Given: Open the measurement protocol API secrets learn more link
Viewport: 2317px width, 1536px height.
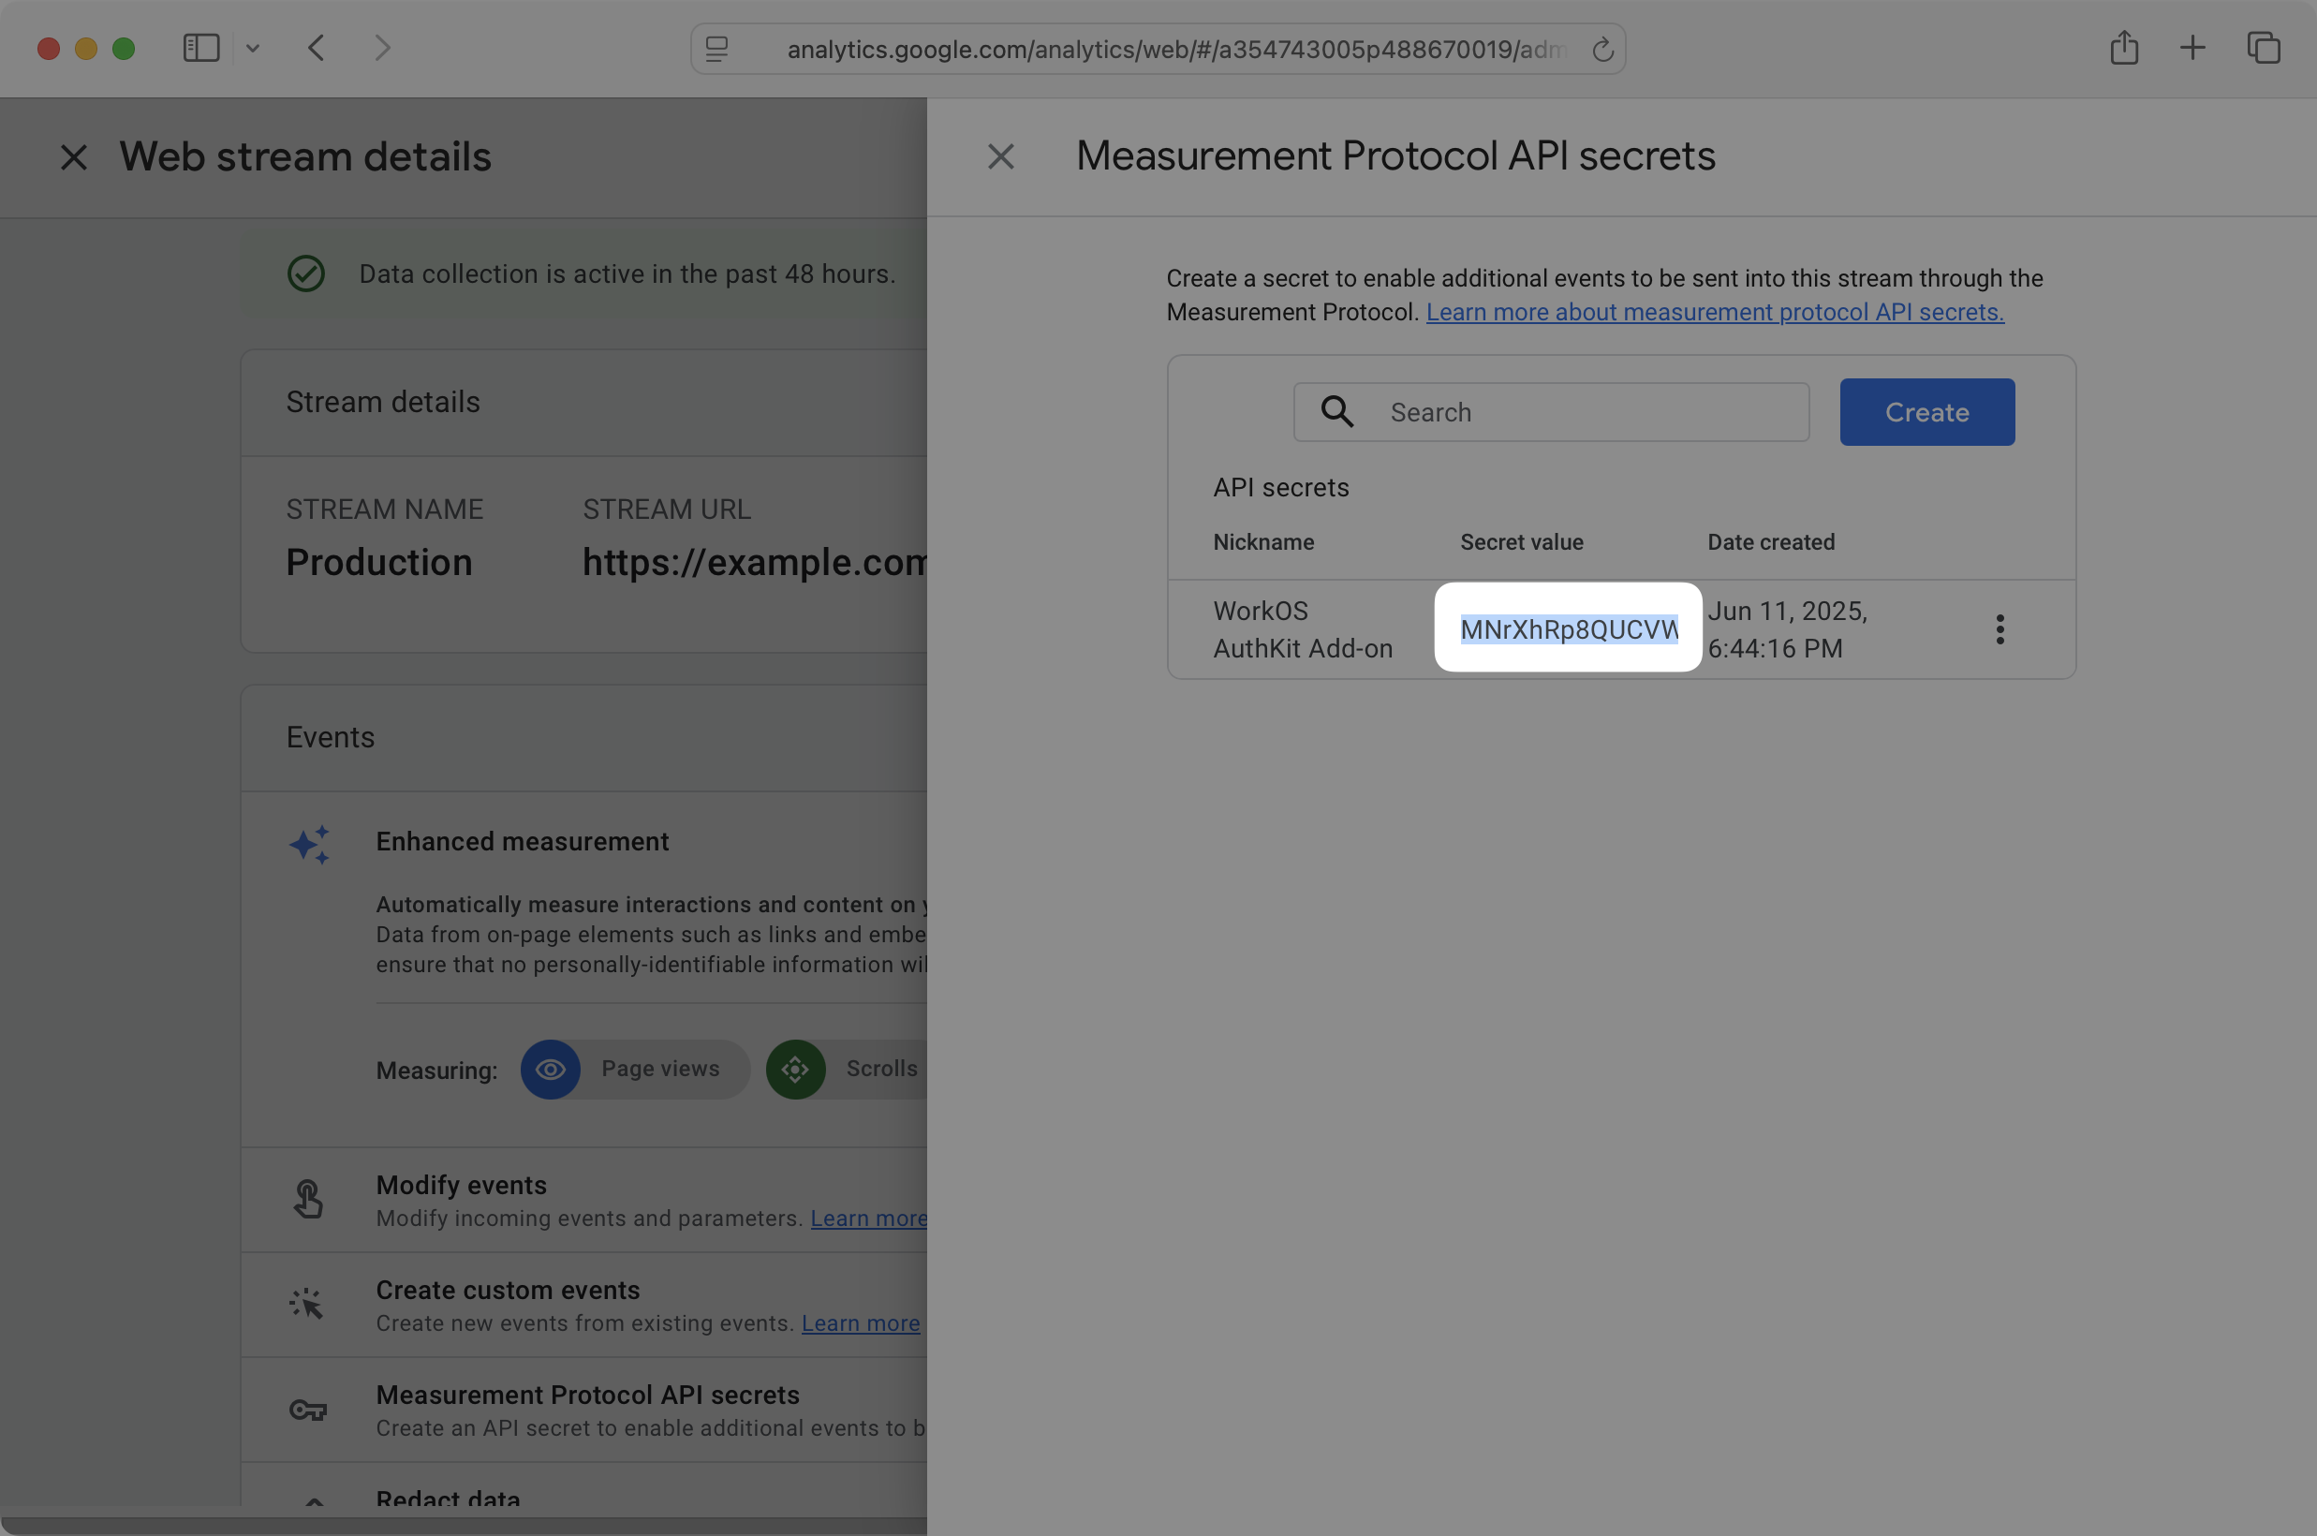Looking at the screenshot, I should [x=1715, y=312].
